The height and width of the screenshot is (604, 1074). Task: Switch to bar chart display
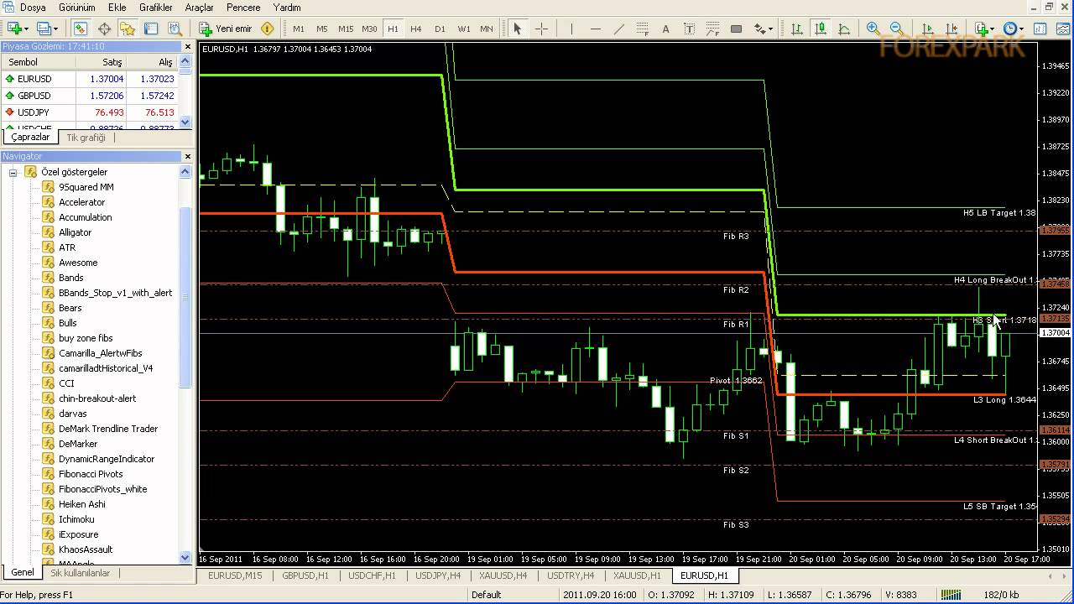[797, 29]
